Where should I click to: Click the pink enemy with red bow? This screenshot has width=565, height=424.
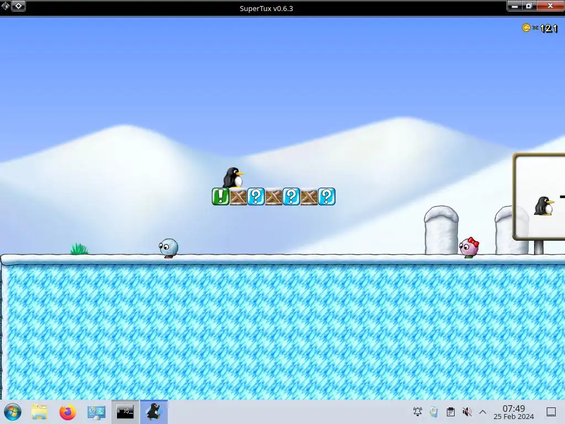(469, 248)
